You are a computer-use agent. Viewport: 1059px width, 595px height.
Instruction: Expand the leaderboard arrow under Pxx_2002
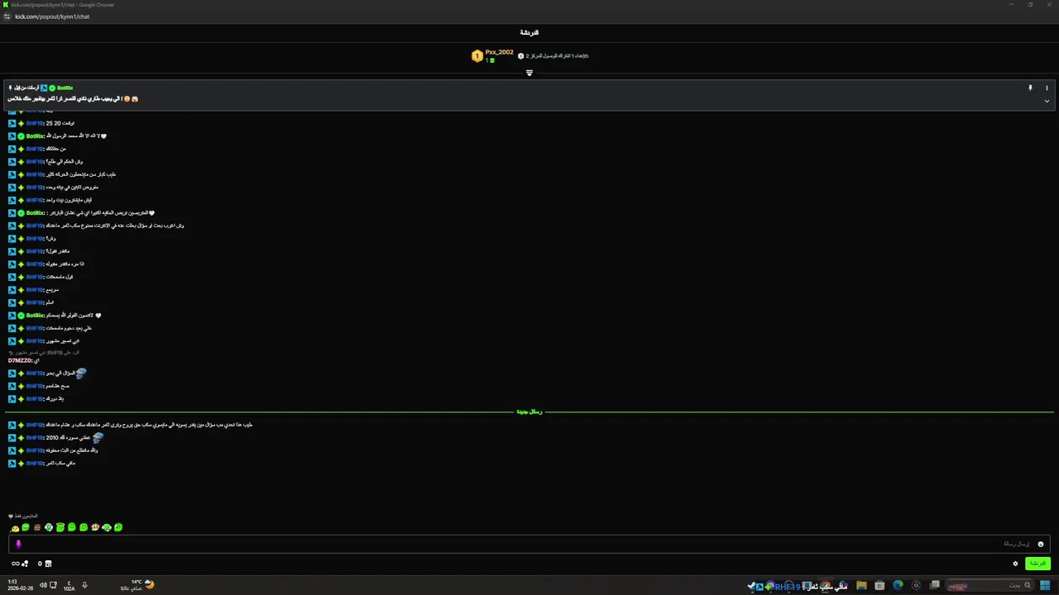tap(529, 73)
